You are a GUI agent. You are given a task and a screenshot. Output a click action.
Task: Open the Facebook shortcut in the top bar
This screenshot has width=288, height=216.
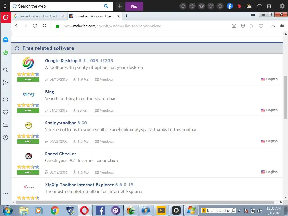click(x=230, y=6)
